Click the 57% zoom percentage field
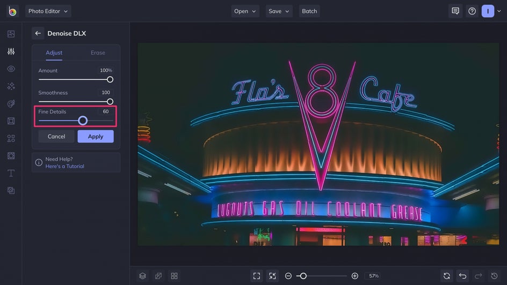Viewport: 507px width, 285px height. point(374,276)
